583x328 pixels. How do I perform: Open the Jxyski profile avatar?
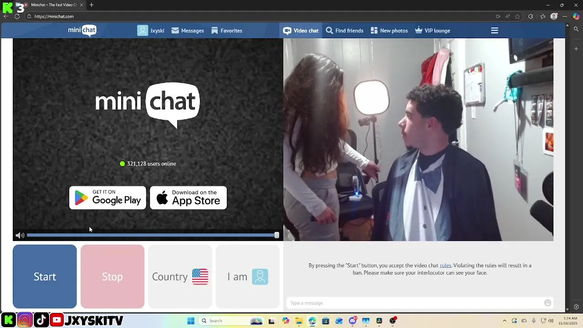click(143, 31)
